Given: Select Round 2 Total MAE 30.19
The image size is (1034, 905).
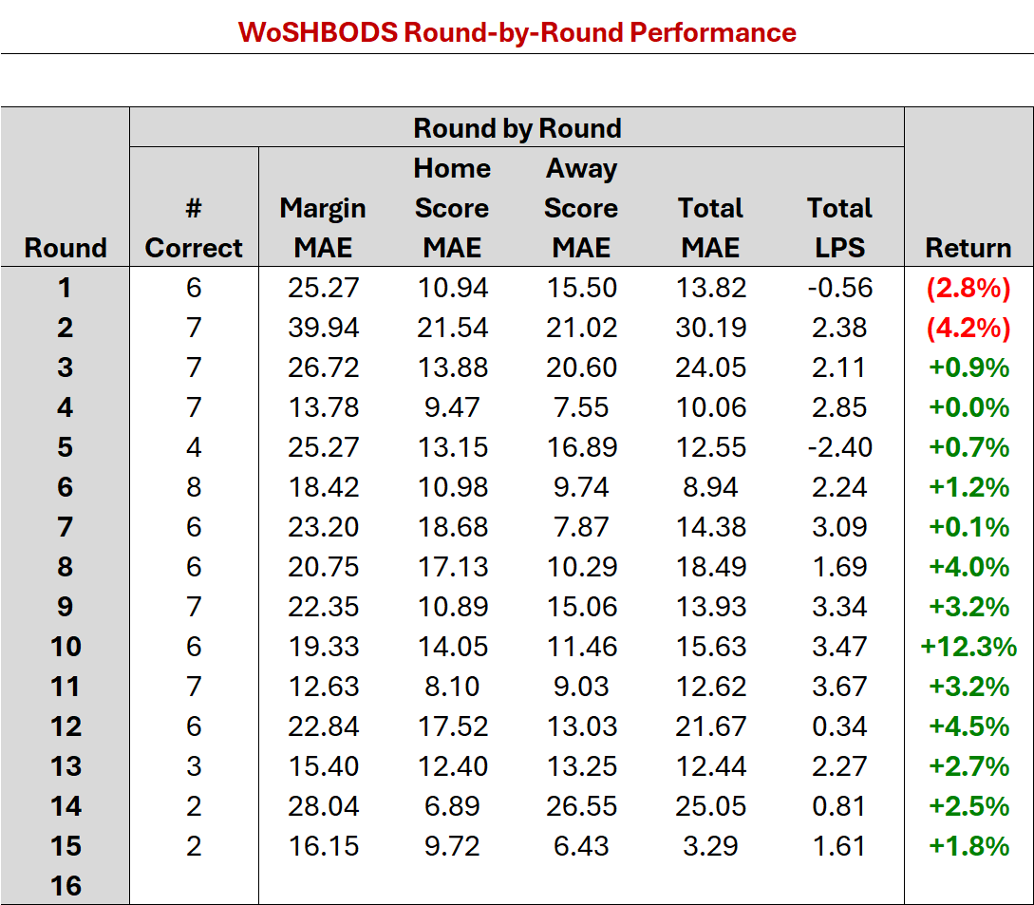Looking at the screenshot, I should (711, 328).
